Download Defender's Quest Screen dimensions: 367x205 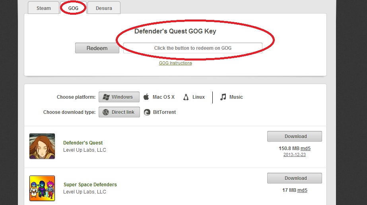click(295, 137)
